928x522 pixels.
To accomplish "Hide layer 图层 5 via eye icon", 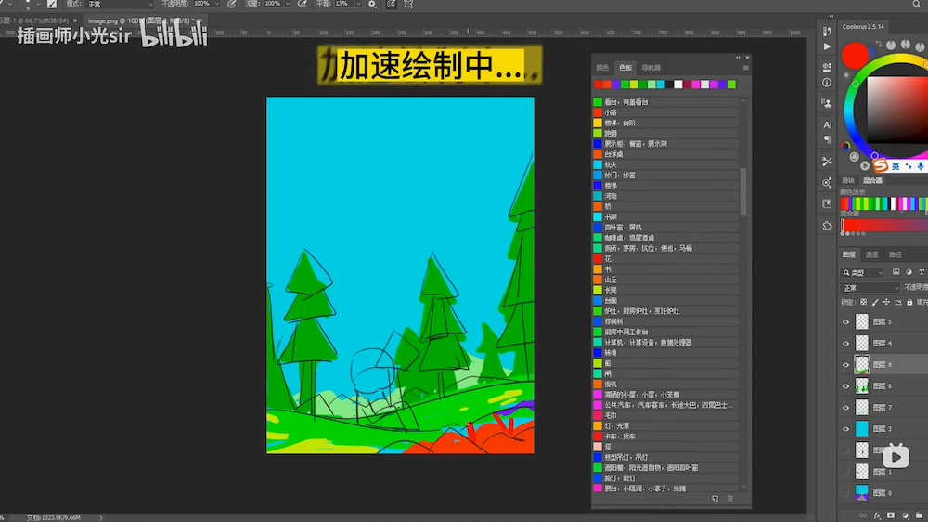I will 844,322.
